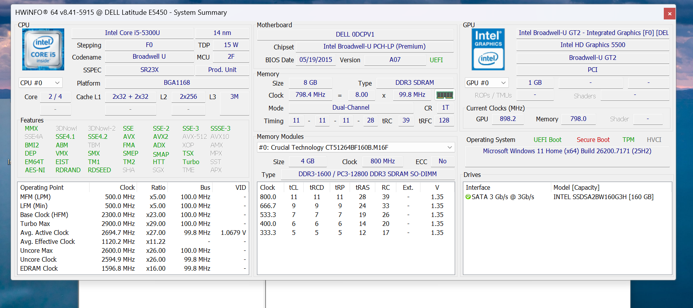
Task: Click the Prod. Unit field
Action: (222, 70)
